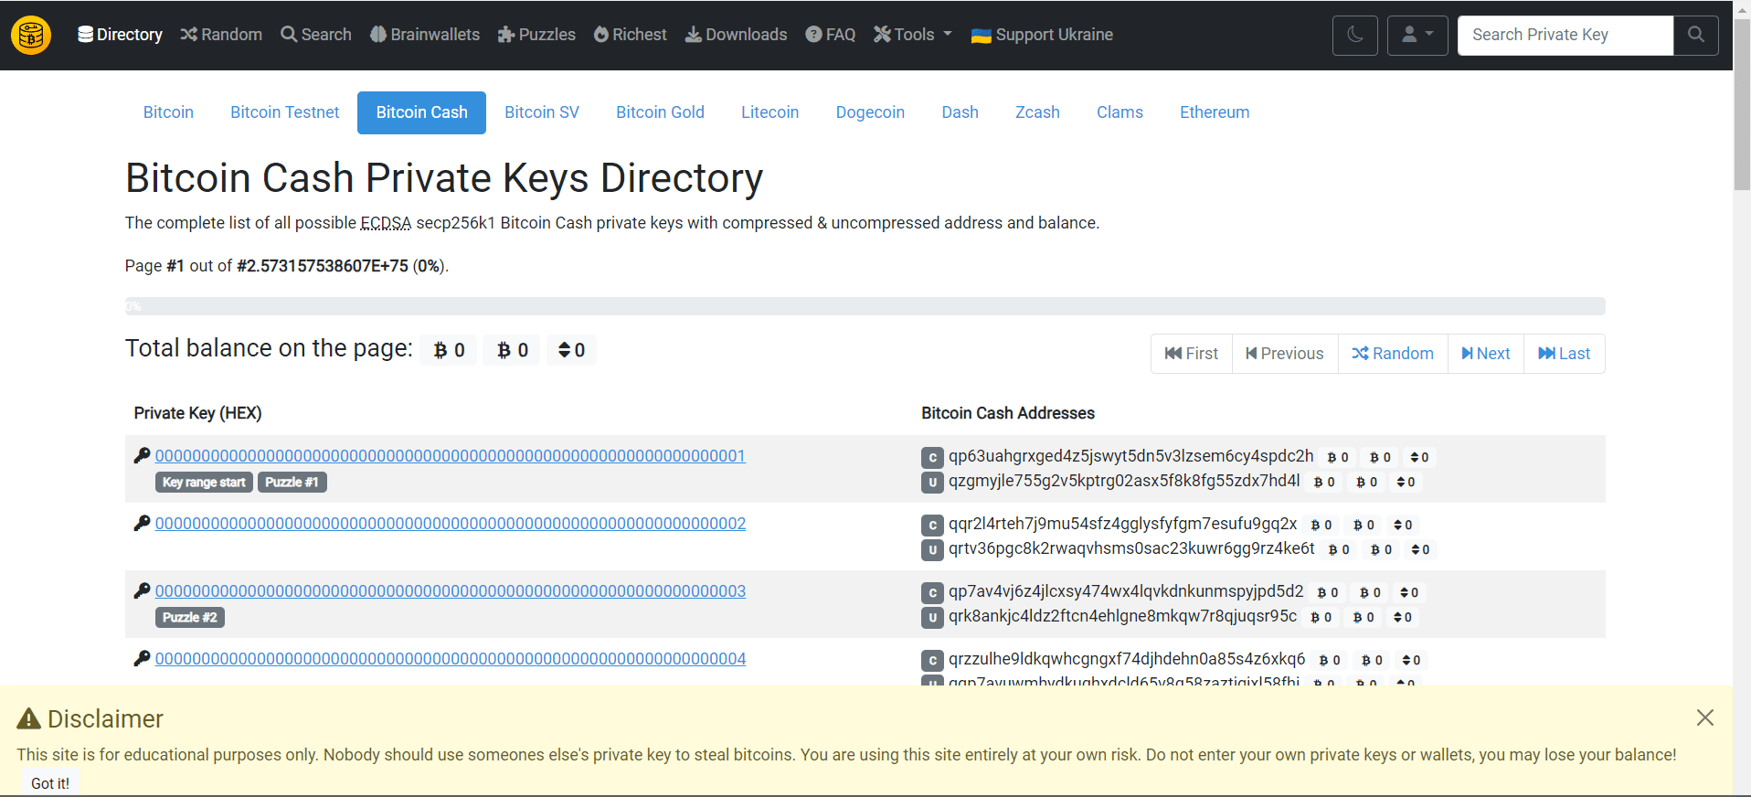The image size is (1751, 797).
Task: Click the search magnifier button
Action: point(1696,36)
